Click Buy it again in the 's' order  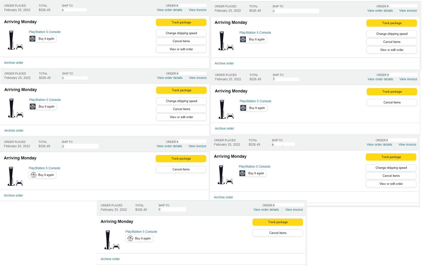click(43, 39)
